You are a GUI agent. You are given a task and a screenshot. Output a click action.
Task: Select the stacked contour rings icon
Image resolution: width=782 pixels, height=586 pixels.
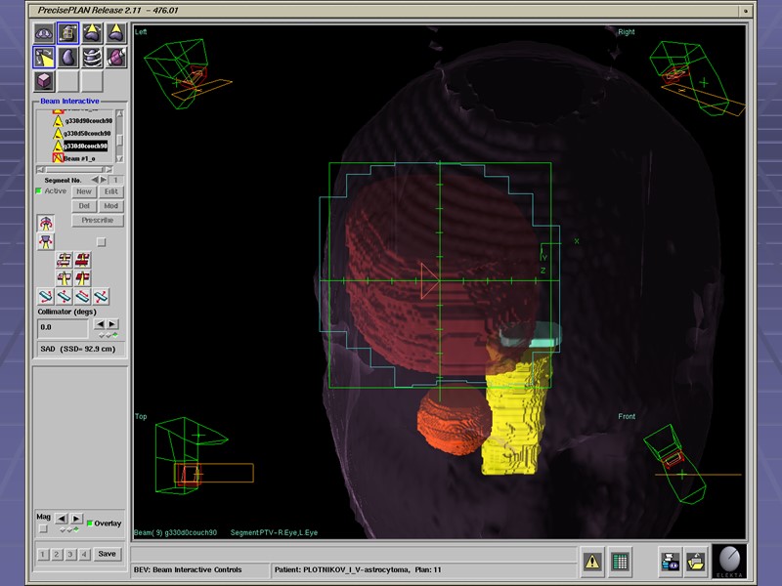[92, 58]
